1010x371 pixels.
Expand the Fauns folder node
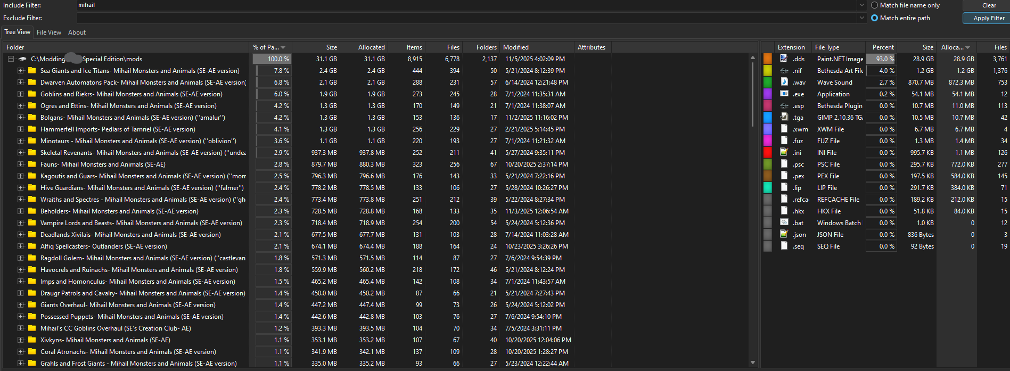(20, 164)
